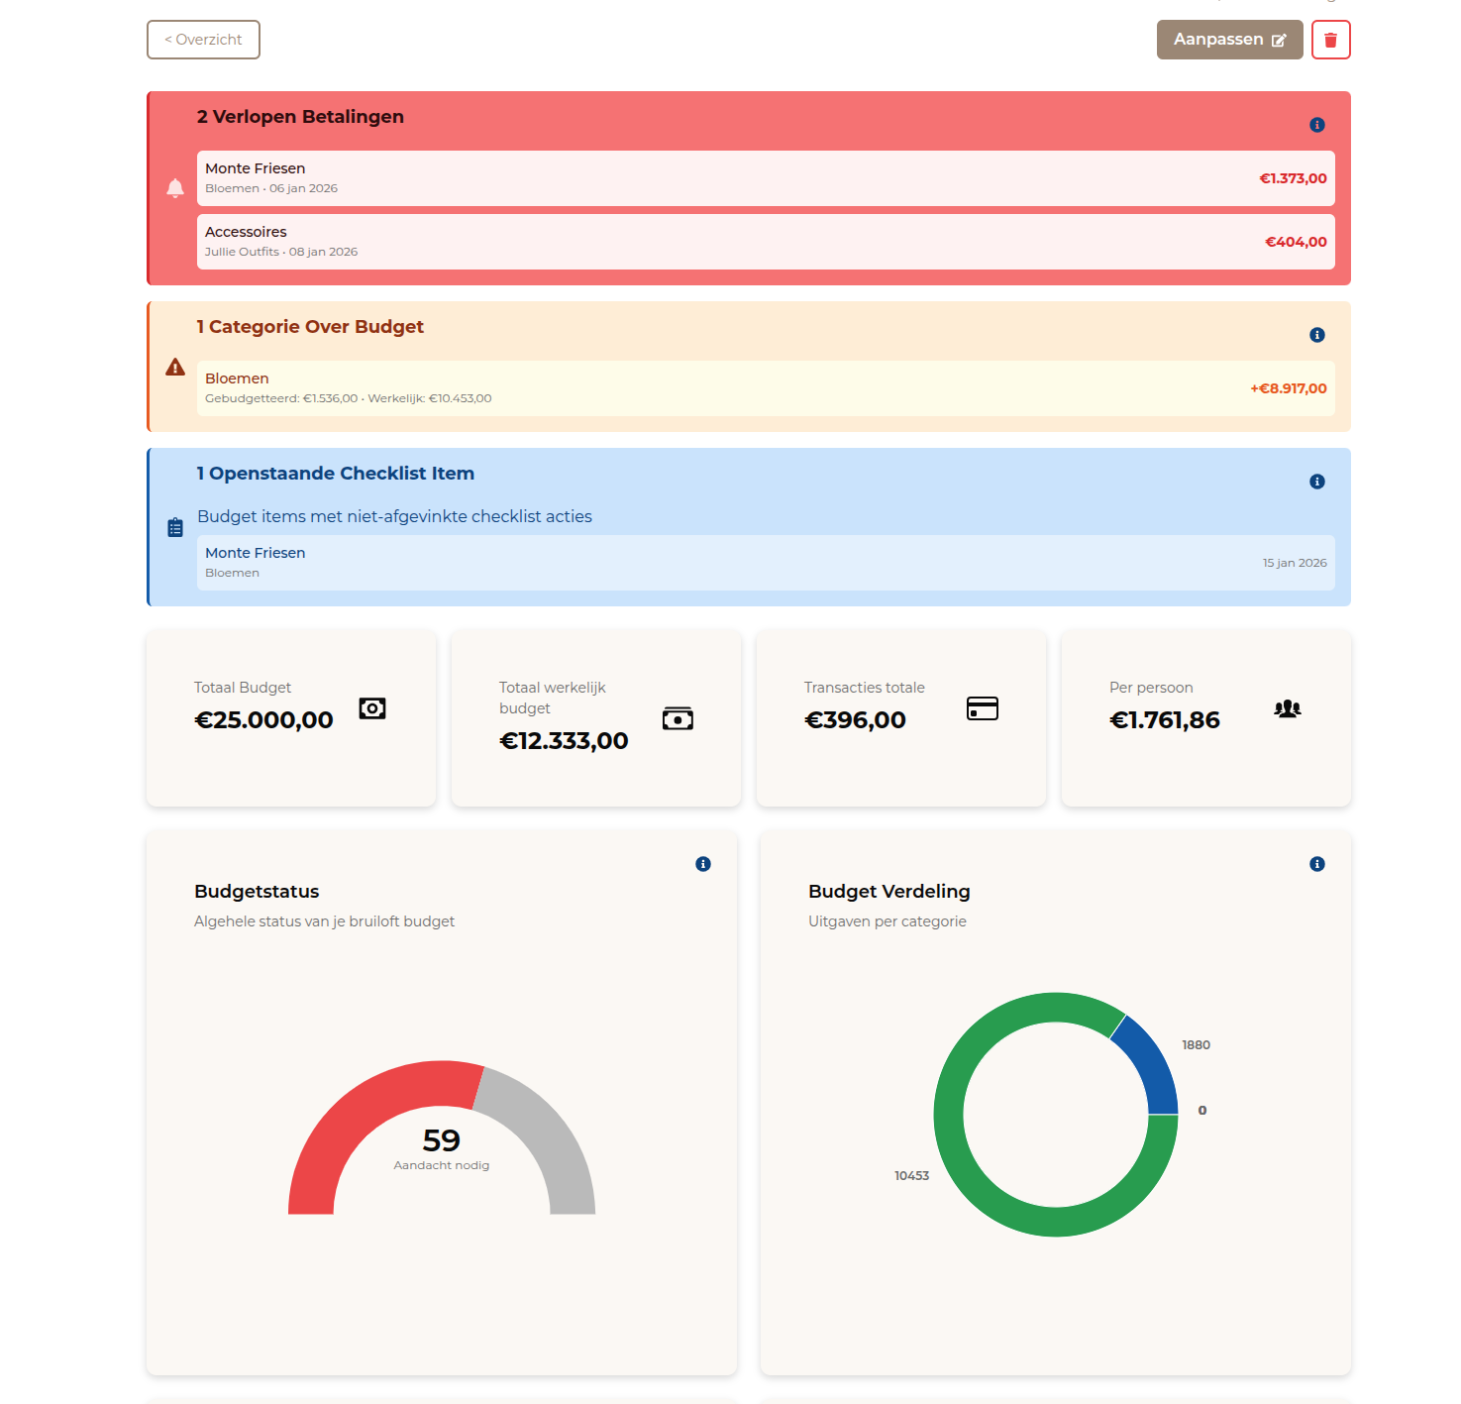1461x1404 pixels.
Task: Open overdue payment Accessoires €404,00
Action: coord(766,242)
